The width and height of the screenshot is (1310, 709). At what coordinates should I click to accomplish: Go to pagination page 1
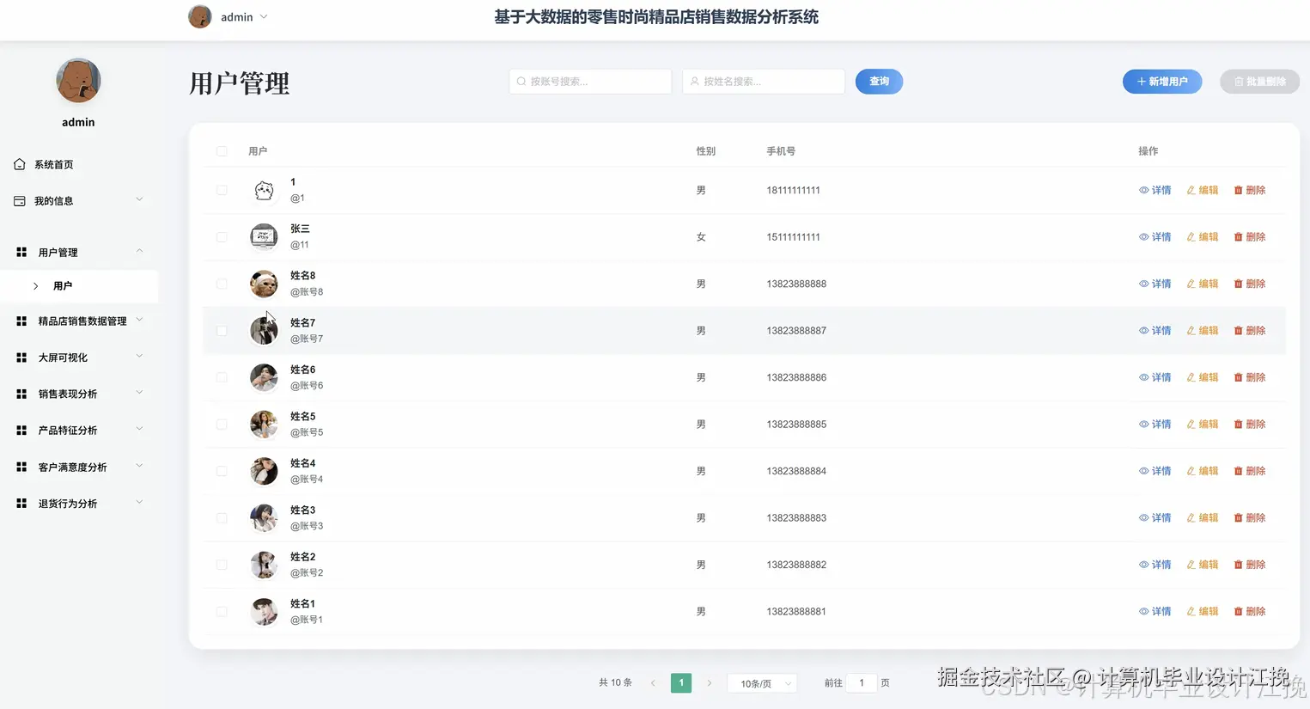tap(681, 683)
